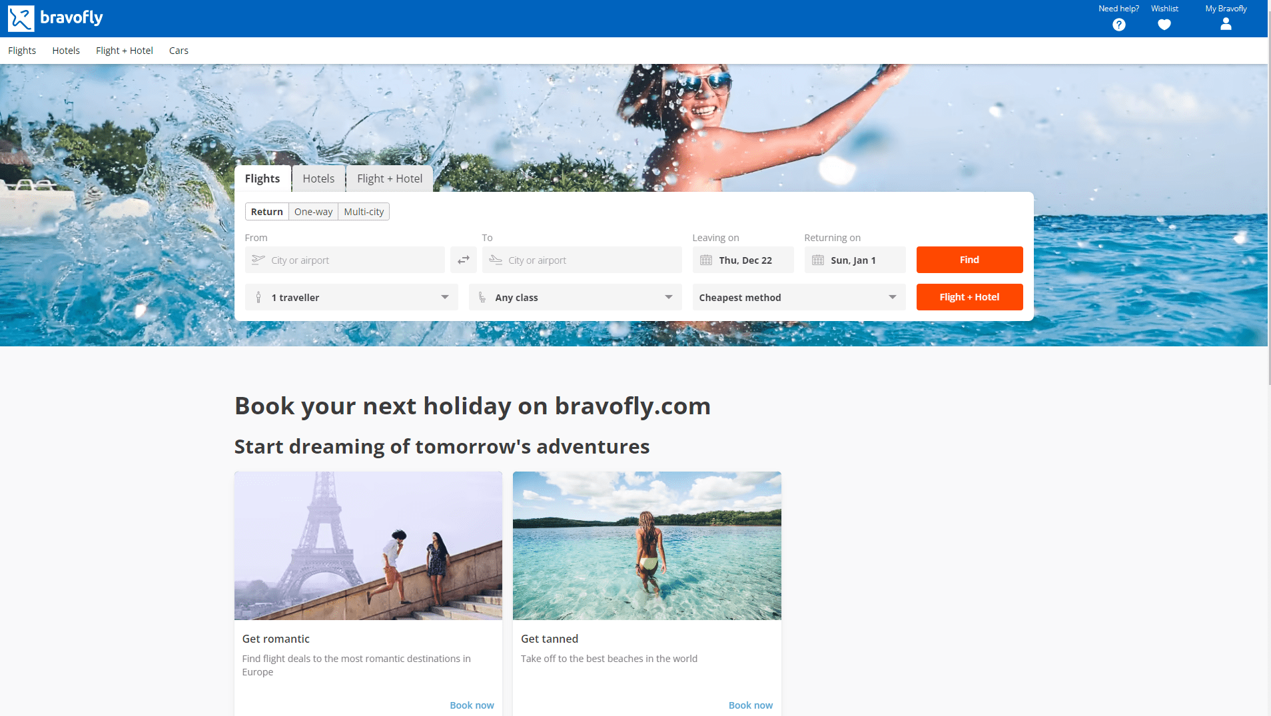Image resolution: width=1271 pixels, height=716 pixels.
Task: Select the Return trip type
Action: [267, 212]
